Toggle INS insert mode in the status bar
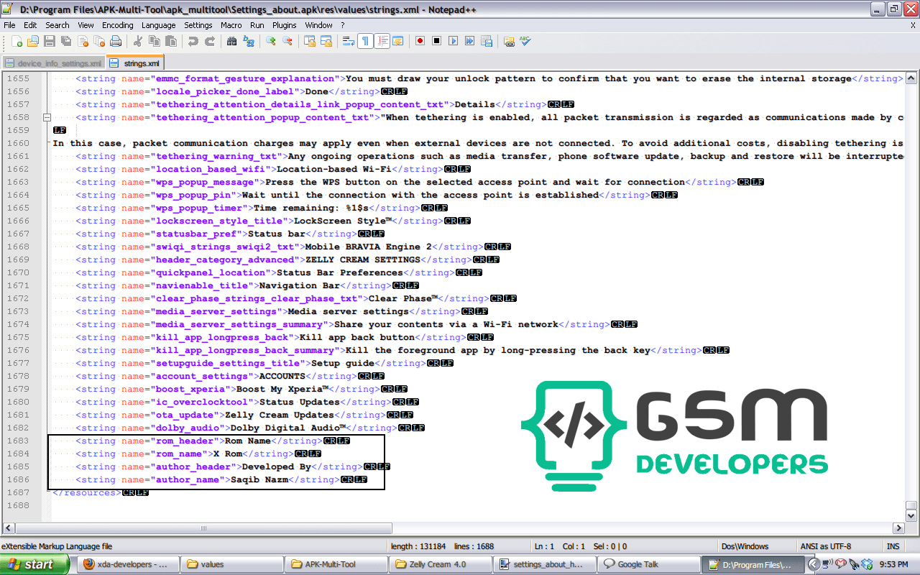Viewport: 920px width, 575px height. pos(893,546)
